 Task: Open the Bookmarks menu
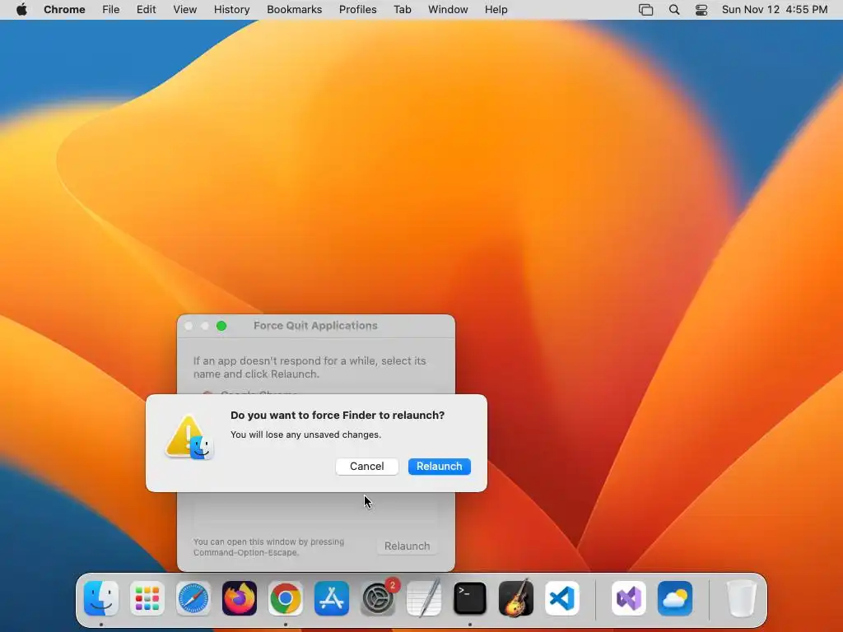pos(294,10)
